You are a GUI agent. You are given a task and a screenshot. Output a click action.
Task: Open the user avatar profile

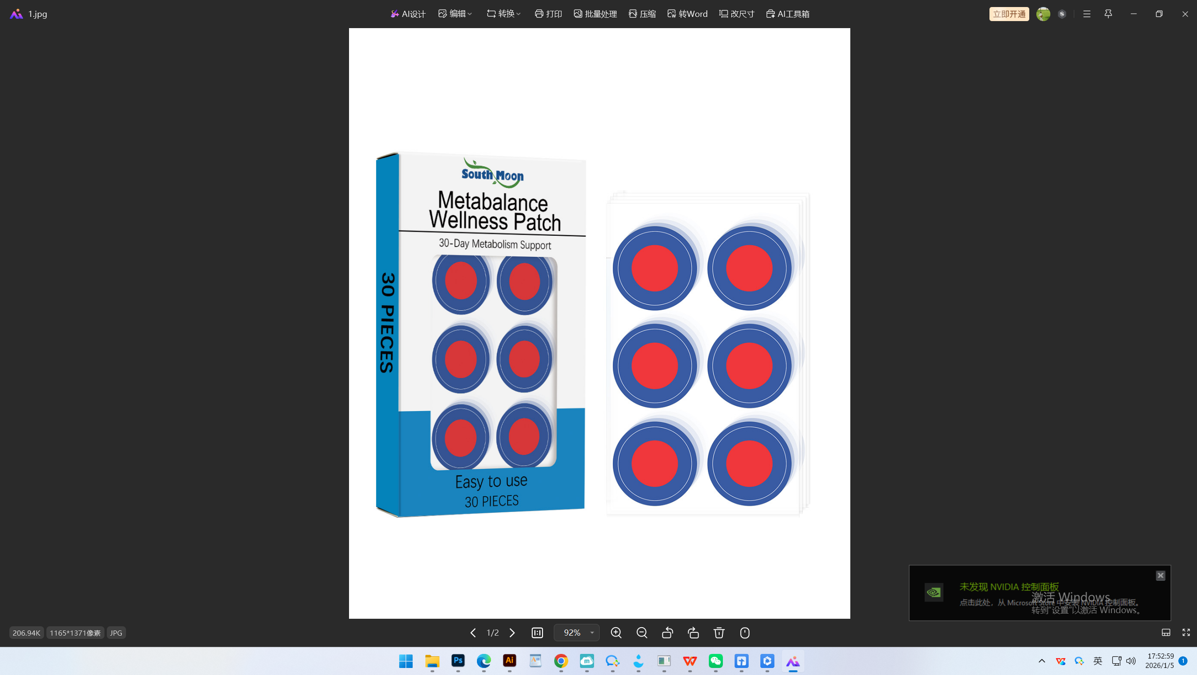pyautogui.click(x=1043, y=14)
